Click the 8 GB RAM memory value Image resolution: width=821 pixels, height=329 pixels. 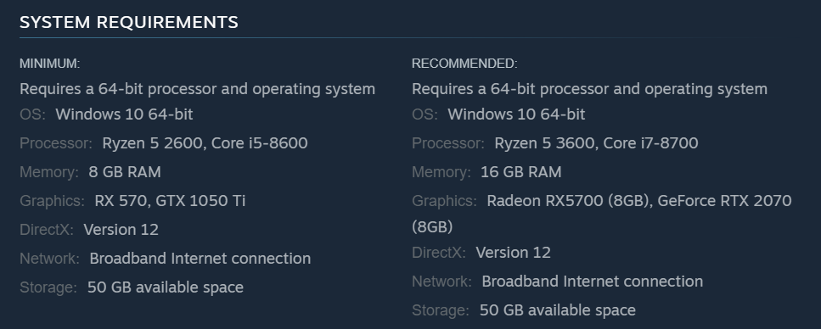(x=125, y=172)
